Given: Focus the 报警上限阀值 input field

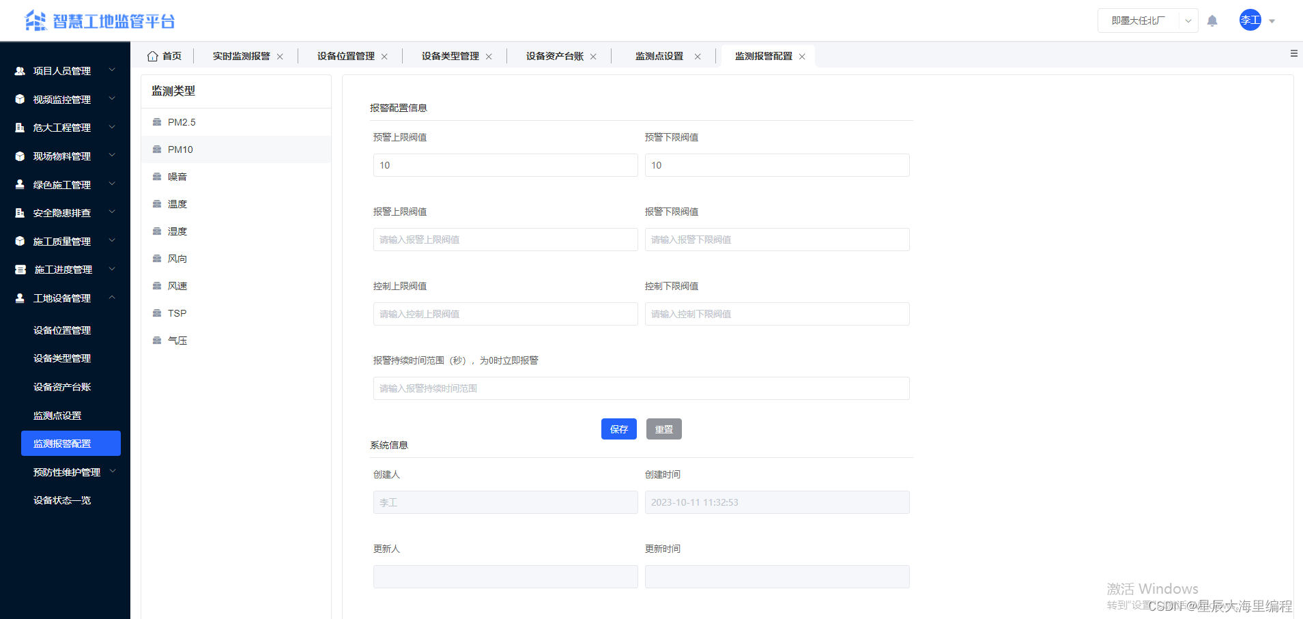Looking at the screenshot, I should (x=506, y=240).
